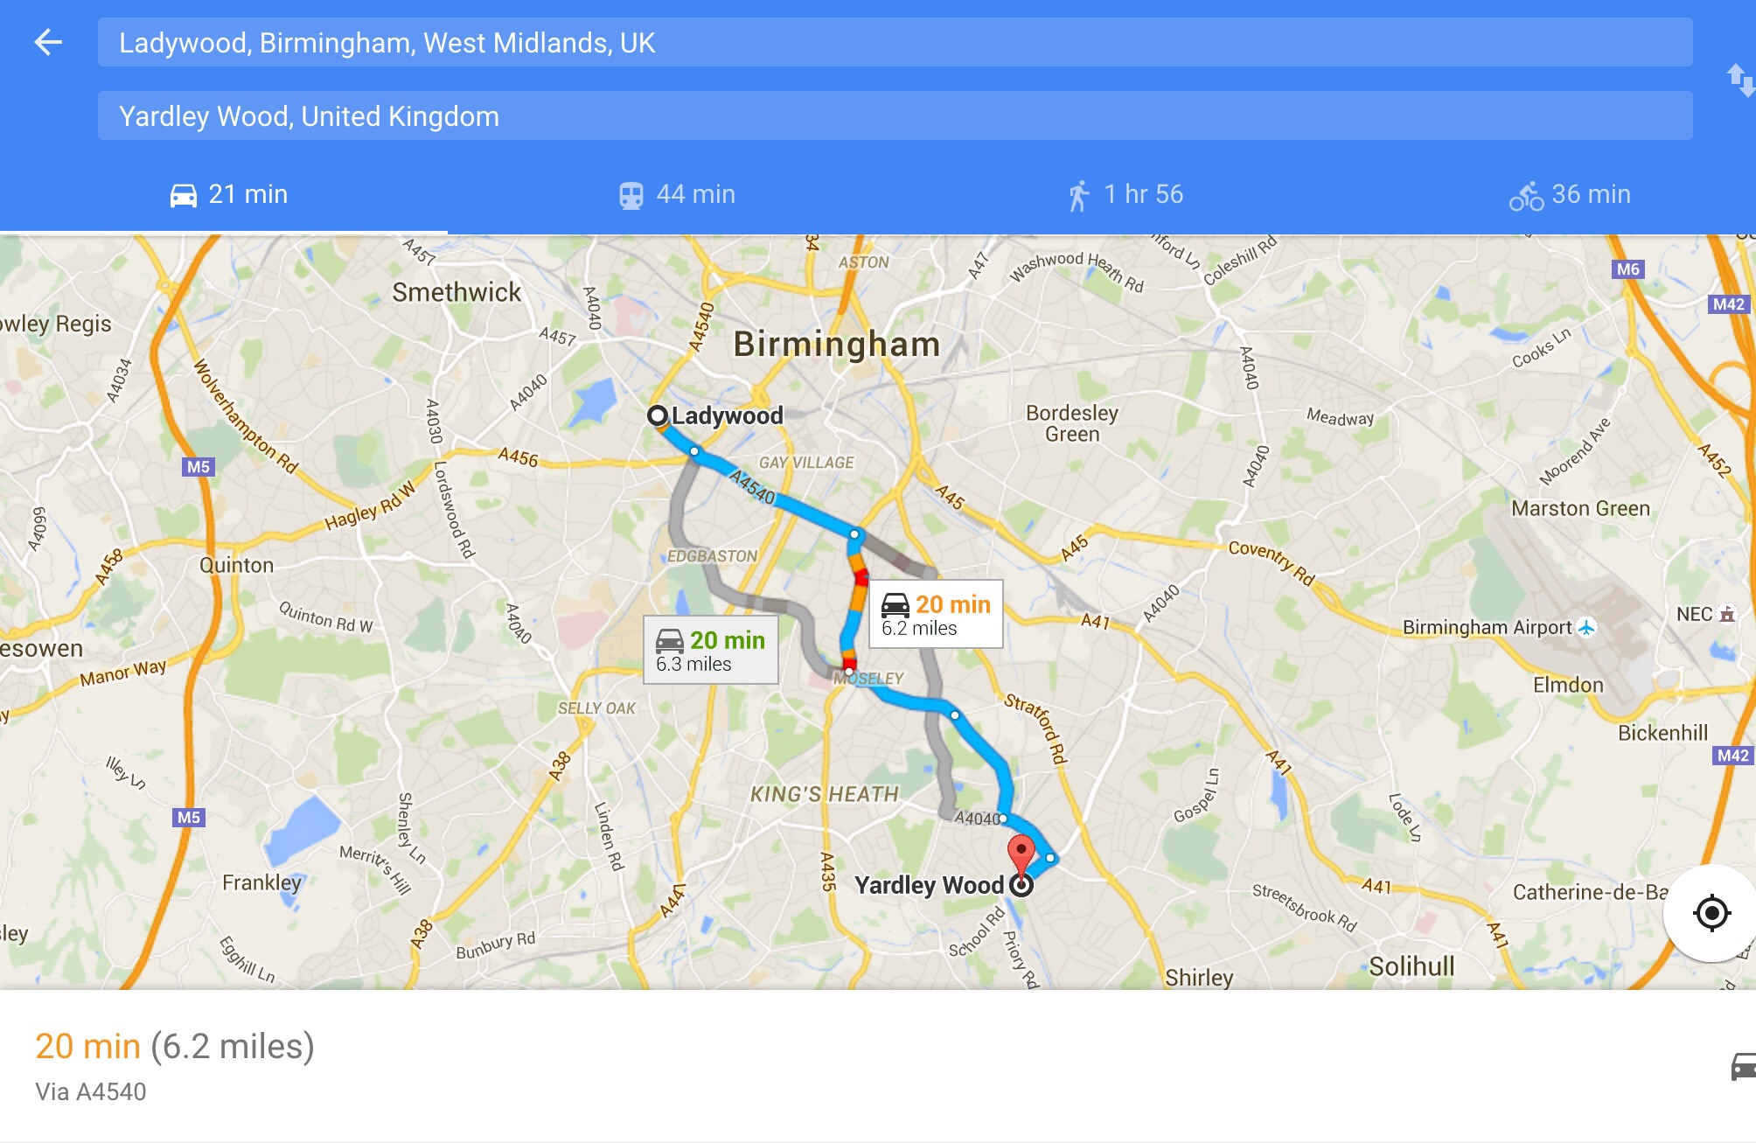Tap the my-location crosshair button
This screenshot has height=1143, width=1756.
pos(1711,913)
